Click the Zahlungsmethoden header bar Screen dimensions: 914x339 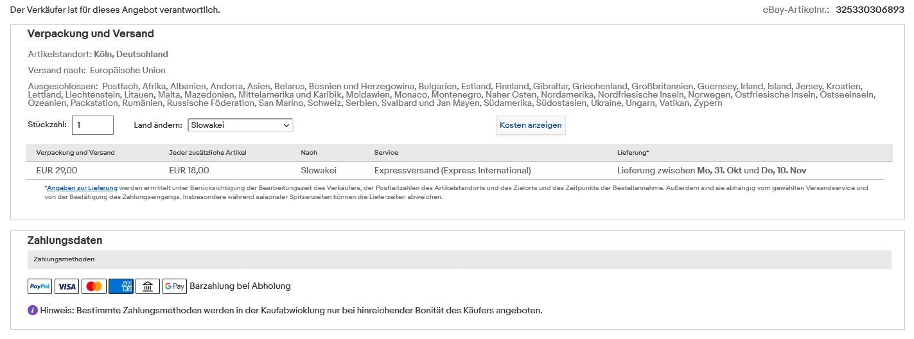tap(460, 259)
